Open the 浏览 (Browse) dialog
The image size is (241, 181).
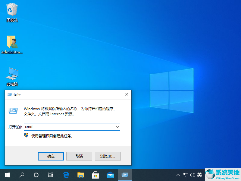108,156
